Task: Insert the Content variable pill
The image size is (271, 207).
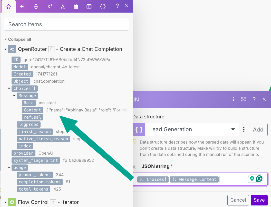Action: [x=32, y=110]
